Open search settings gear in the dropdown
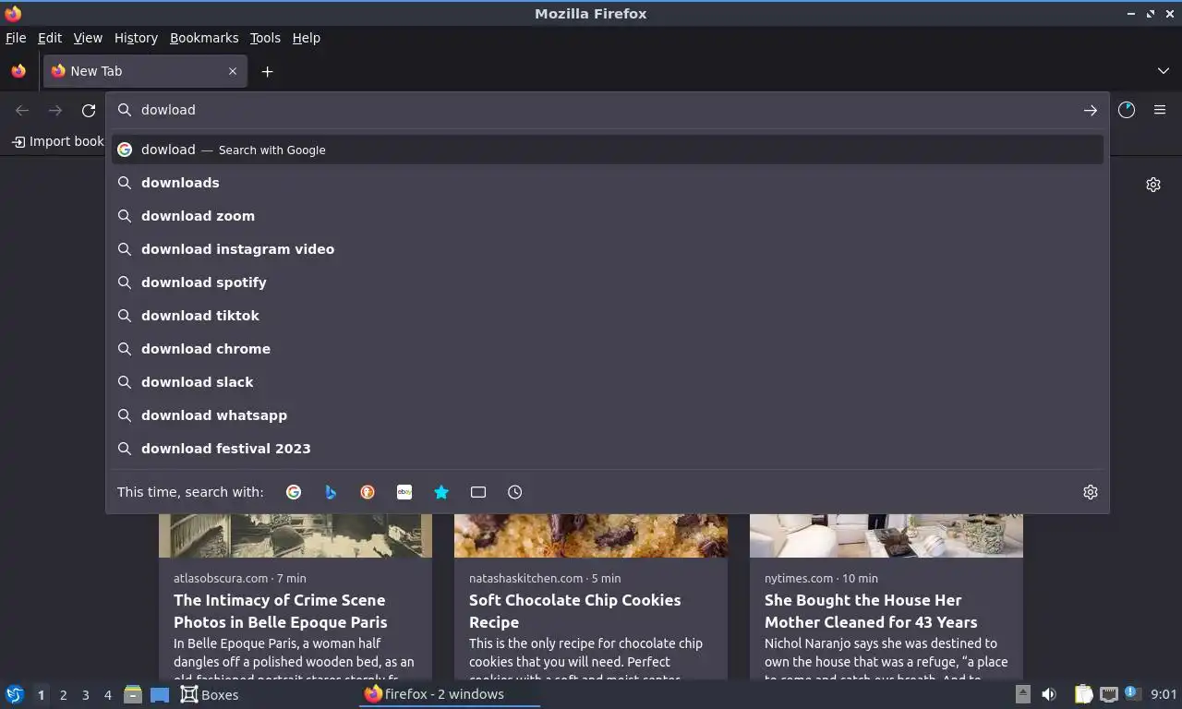Viewport: 1182px width, 709px height. (x=1091, y=492)
